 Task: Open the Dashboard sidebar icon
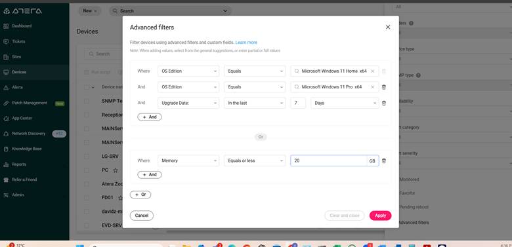[x=6, y=26]
